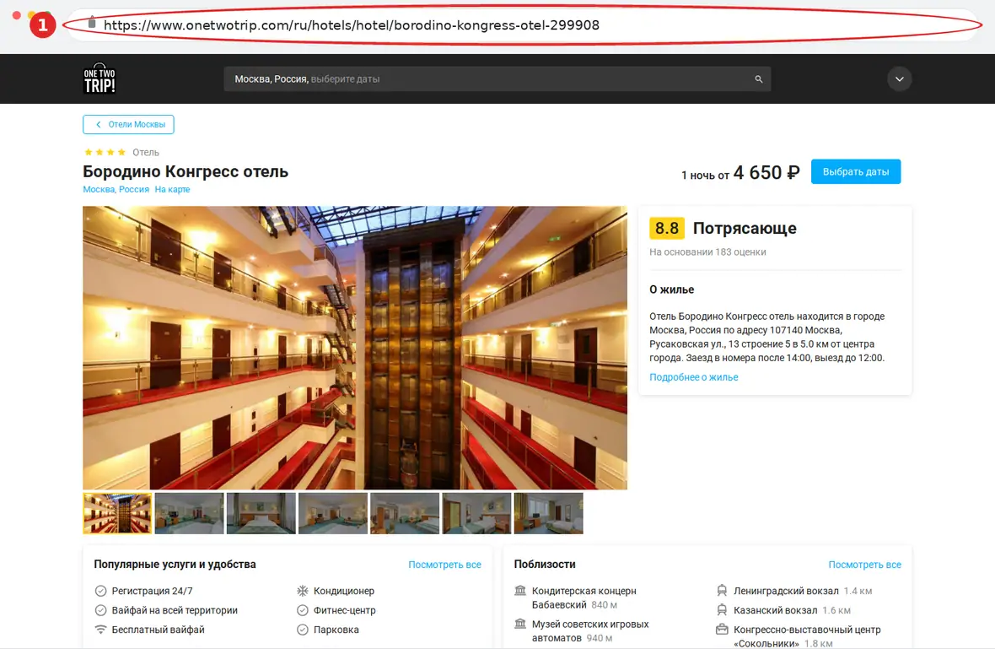Go back via Отели Москвы button
Screen dimensions: 995x649
point(128,124)
